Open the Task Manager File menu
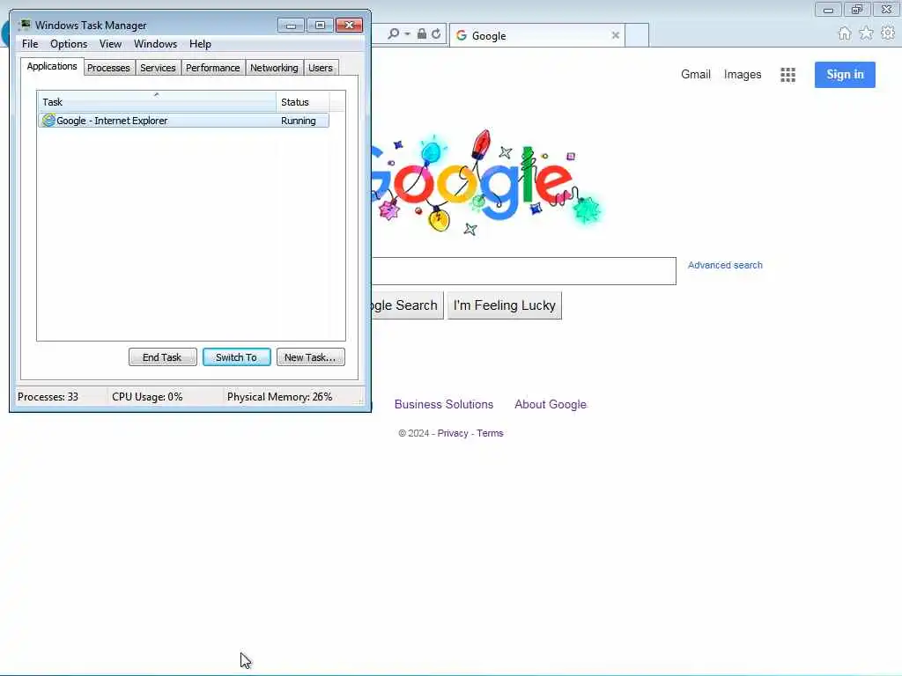This screenshot has height=676, width=902. click(30, 44)
